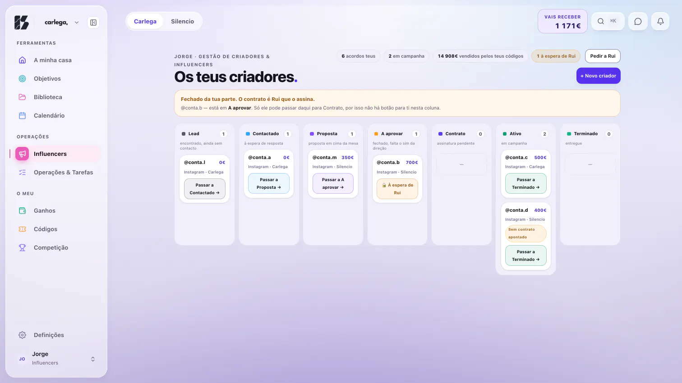Click the À espera de Rui badge on @conta.b
The width and height of the screenshot is (682, 383).
click(397, 189)
